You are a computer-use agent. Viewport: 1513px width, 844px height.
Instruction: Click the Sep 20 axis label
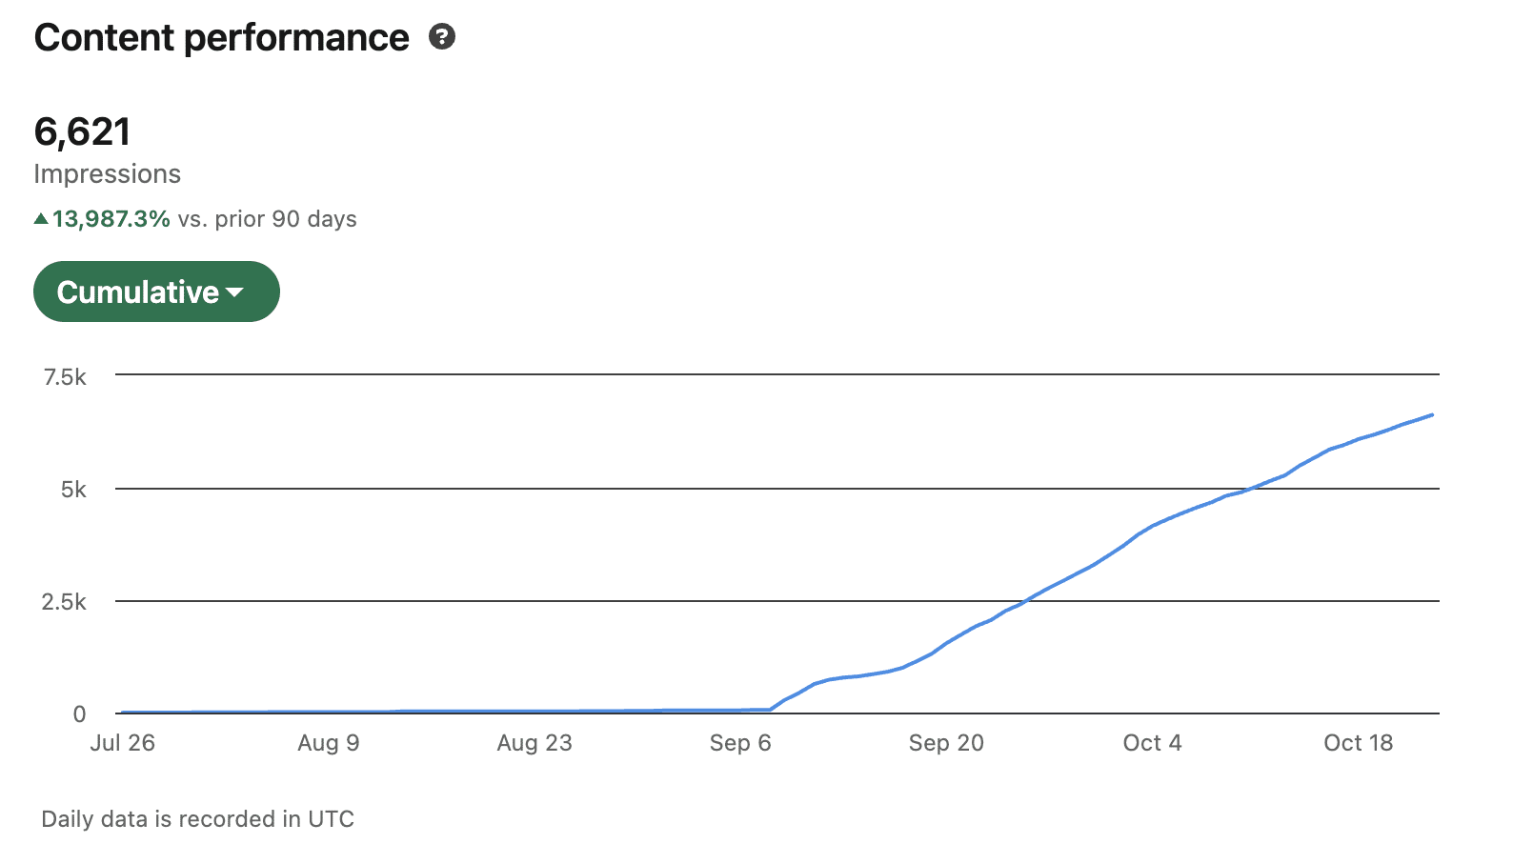click(946, 743)
